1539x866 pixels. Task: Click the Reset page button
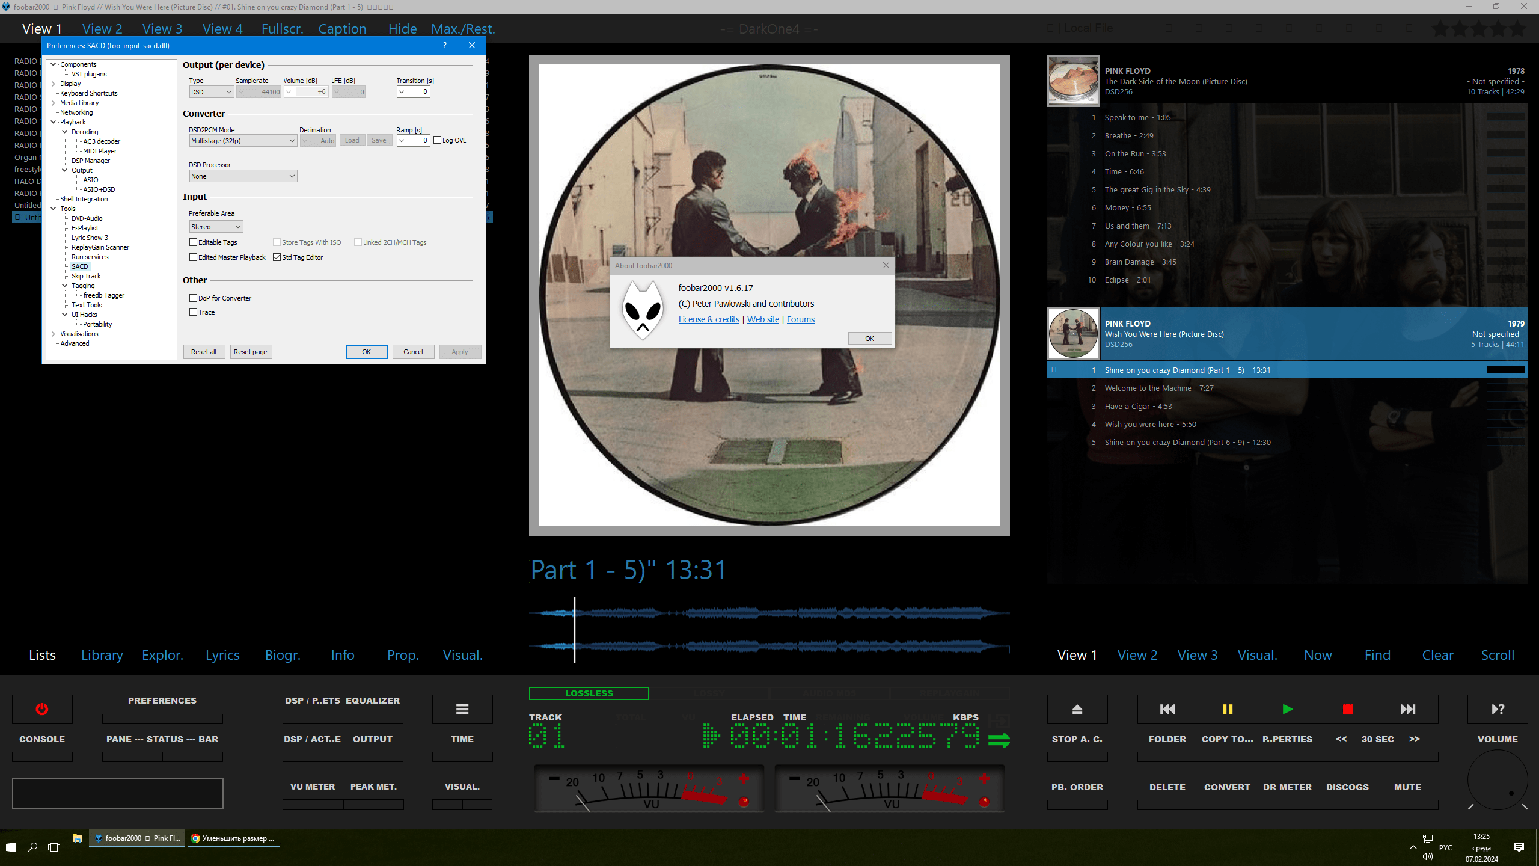(251, 352)
